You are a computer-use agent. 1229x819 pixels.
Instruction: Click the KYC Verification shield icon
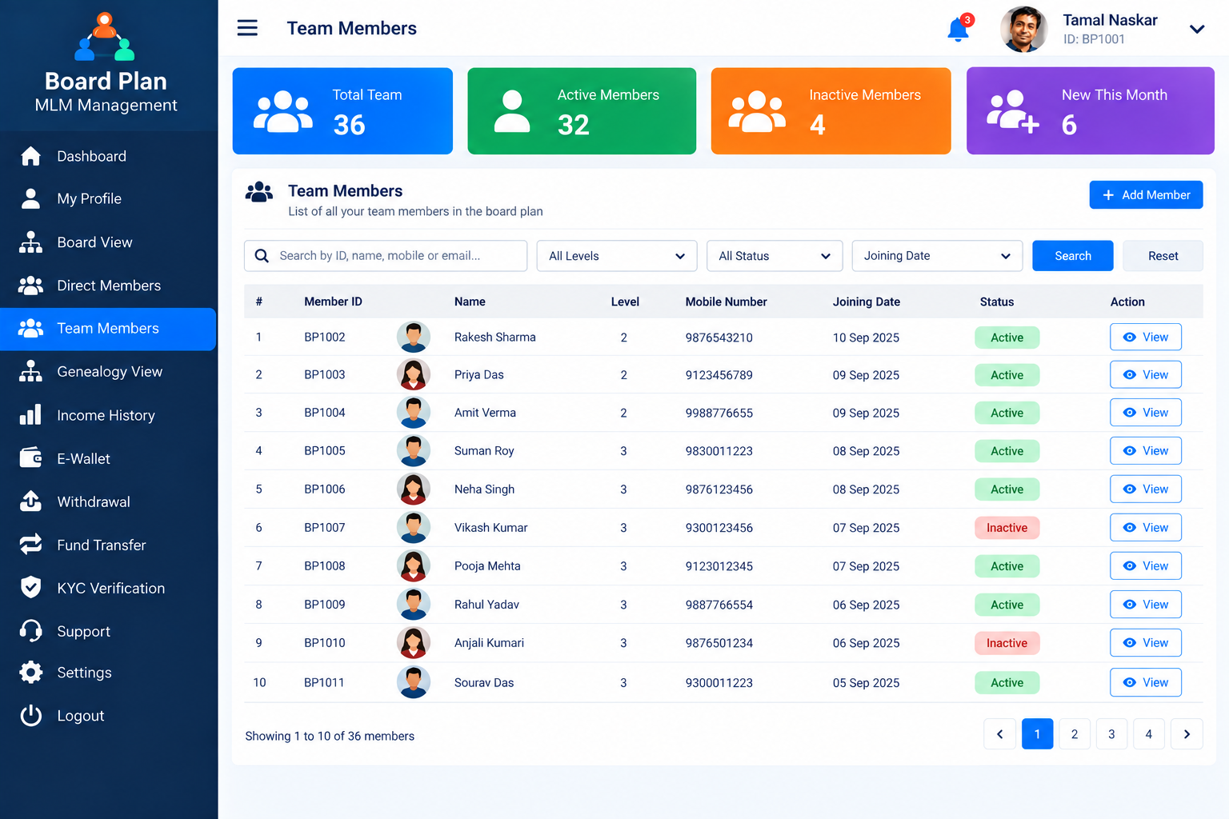click(30, 588)
